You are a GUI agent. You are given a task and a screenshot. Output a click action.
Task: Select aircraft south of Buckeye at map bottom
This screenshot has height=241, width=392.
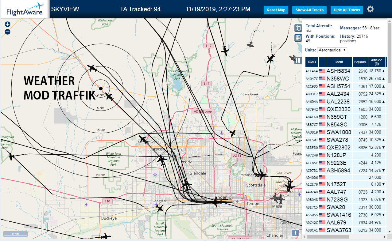(106, 236)
